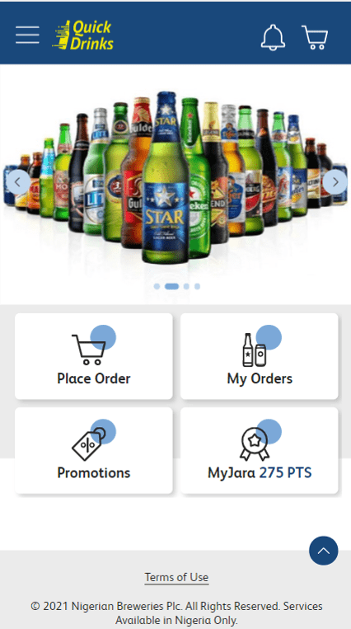
Task: Click the Quick Drinks logo
Action: (83, 35)
